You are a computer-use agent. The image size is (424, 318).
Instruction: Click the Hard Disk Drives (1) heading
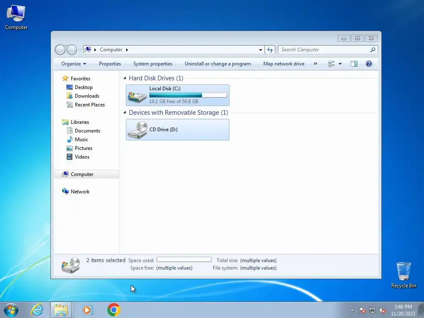pyautogui.click(x=156, y=78)
